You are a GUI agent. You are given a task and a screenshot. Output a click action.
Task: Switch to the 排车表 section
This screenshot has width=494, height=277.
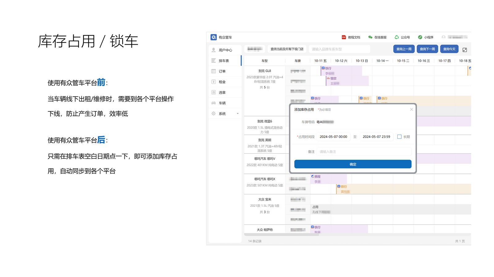click(x=224, y=61)
